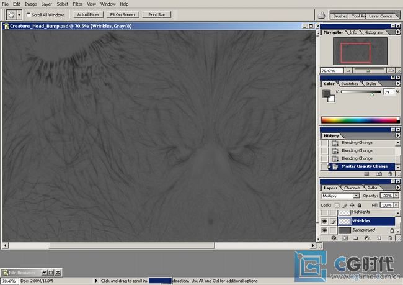Open the Filter menu

77,4
